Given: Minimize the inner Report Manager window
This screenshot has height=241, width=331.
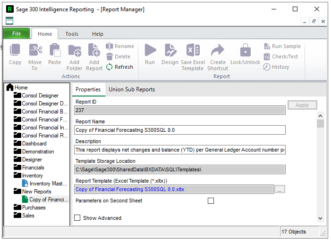Looking at the screenshot, I should click(305, 21).
